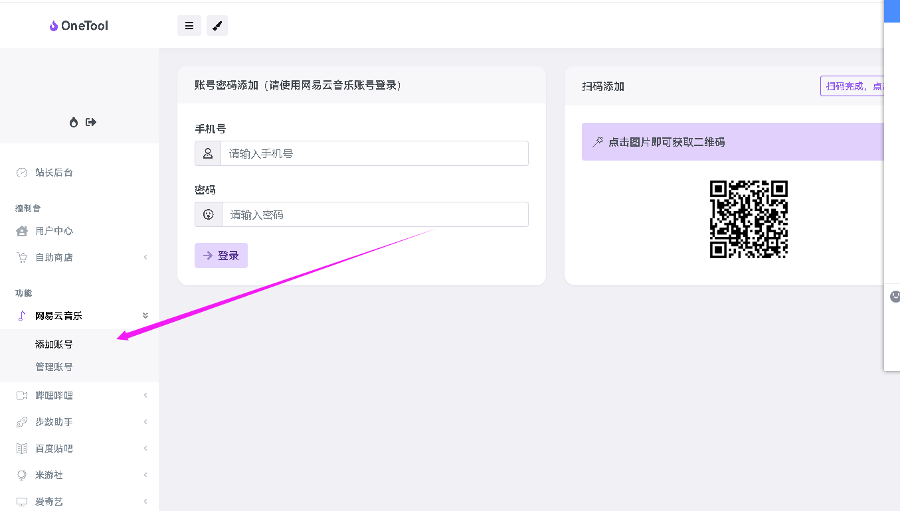The height and width of the screenshot is (511, 900).
Task: Click the magic wand icon in QR notice
Action: [x=597, y=142]
